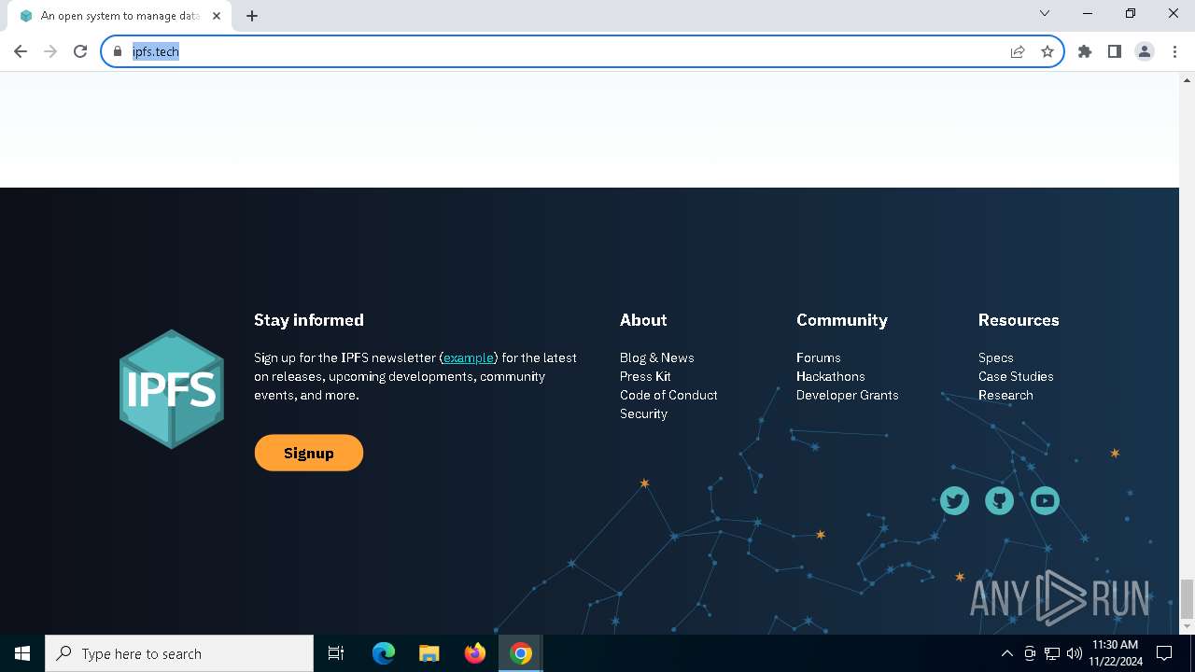
Task: Open the Case Studies link
Action: coord(1016,376)
